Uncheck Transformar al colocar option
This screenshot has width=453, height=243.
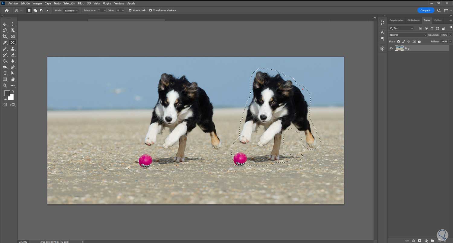click(x=150, y=10)
